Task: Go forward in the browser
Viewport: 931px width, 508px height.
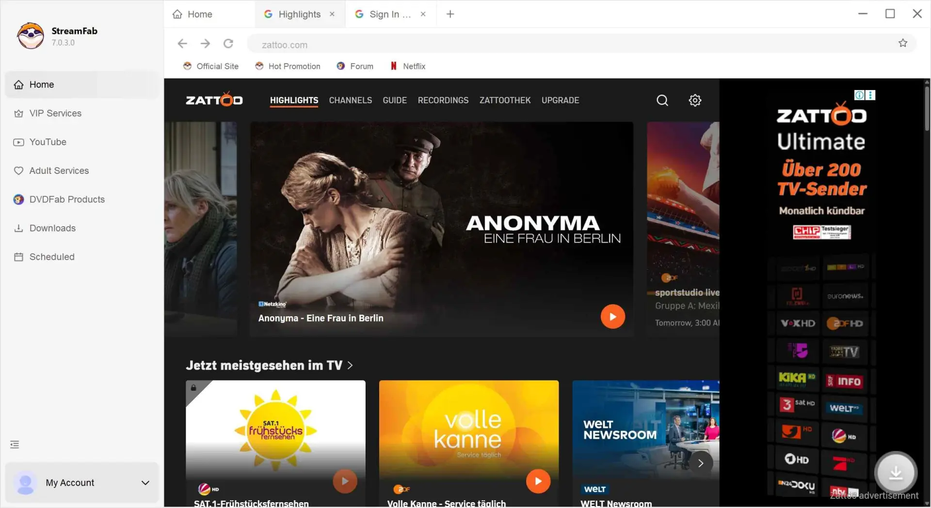Action: tap(205, 44)
